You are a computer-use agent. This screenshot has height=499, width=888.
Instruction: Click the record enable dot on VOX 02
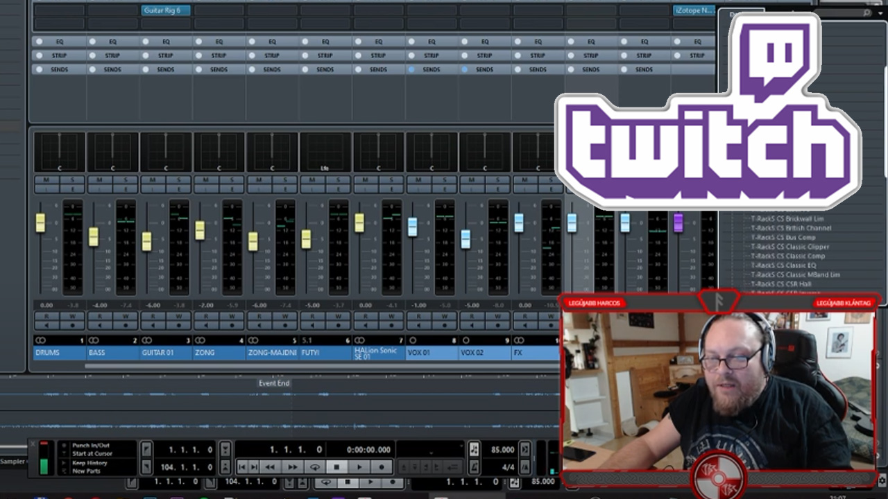click(497, 325)
